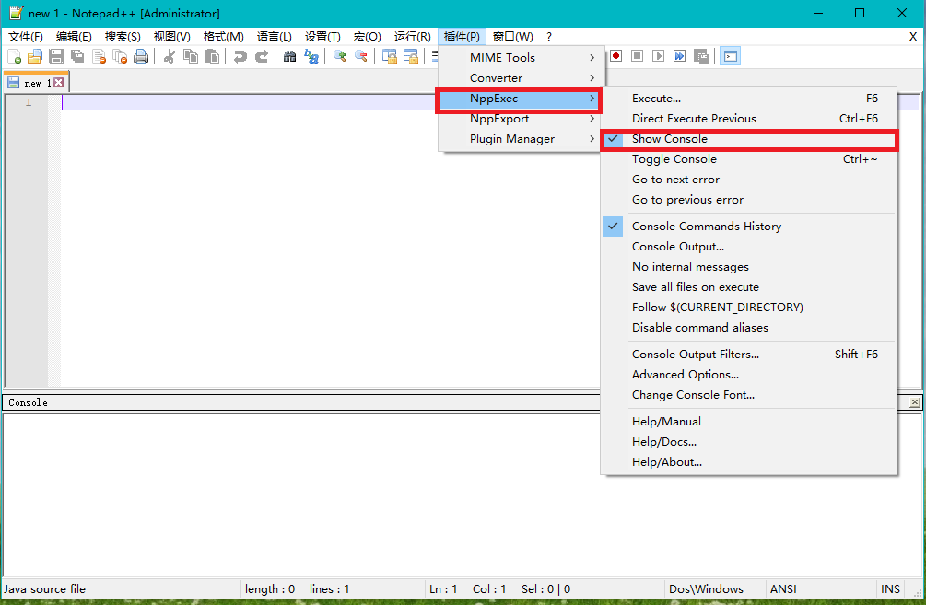Select Go to previous error
Viewport: 926px width, 605px height.
[x=749, y=200]
